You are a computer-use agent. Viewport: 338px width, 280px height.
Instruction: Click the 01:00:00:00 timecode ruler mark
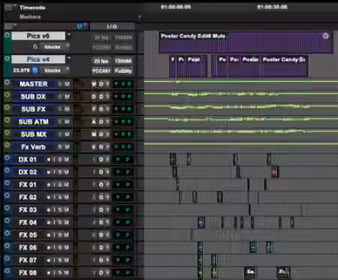(176, 7)
